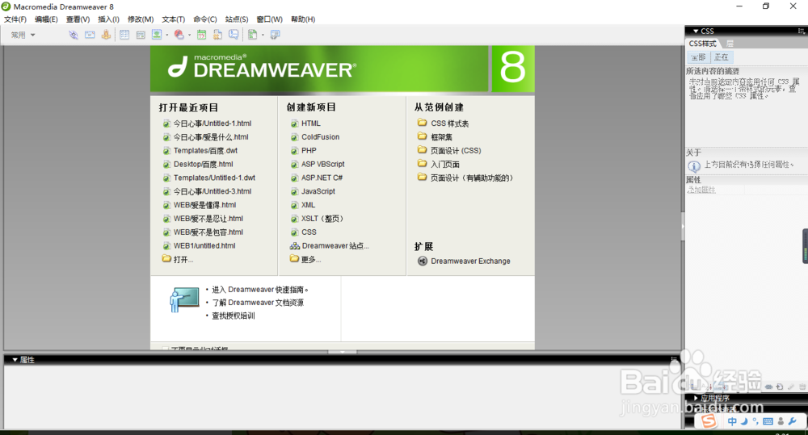This screenshot has height=435, width=808.
Task: Open the 修改(M) menu
Action: click(140, 19)
